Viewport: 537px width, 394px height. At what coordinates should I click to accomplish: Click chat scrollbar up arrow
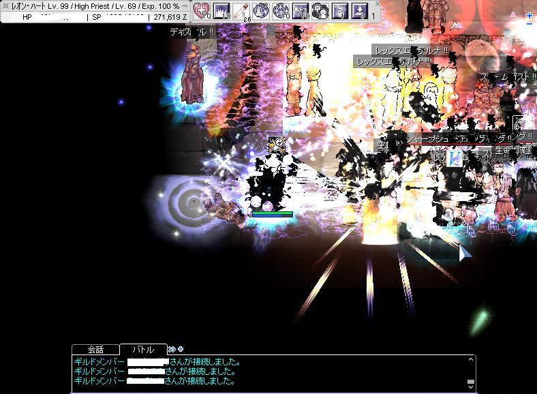click(x=471, y=359)
